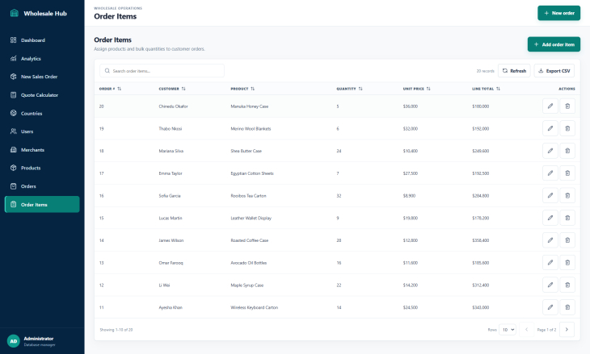Go to next page arrow
Image resolution: width=590 pixels, height=354 pixels.
567,330
